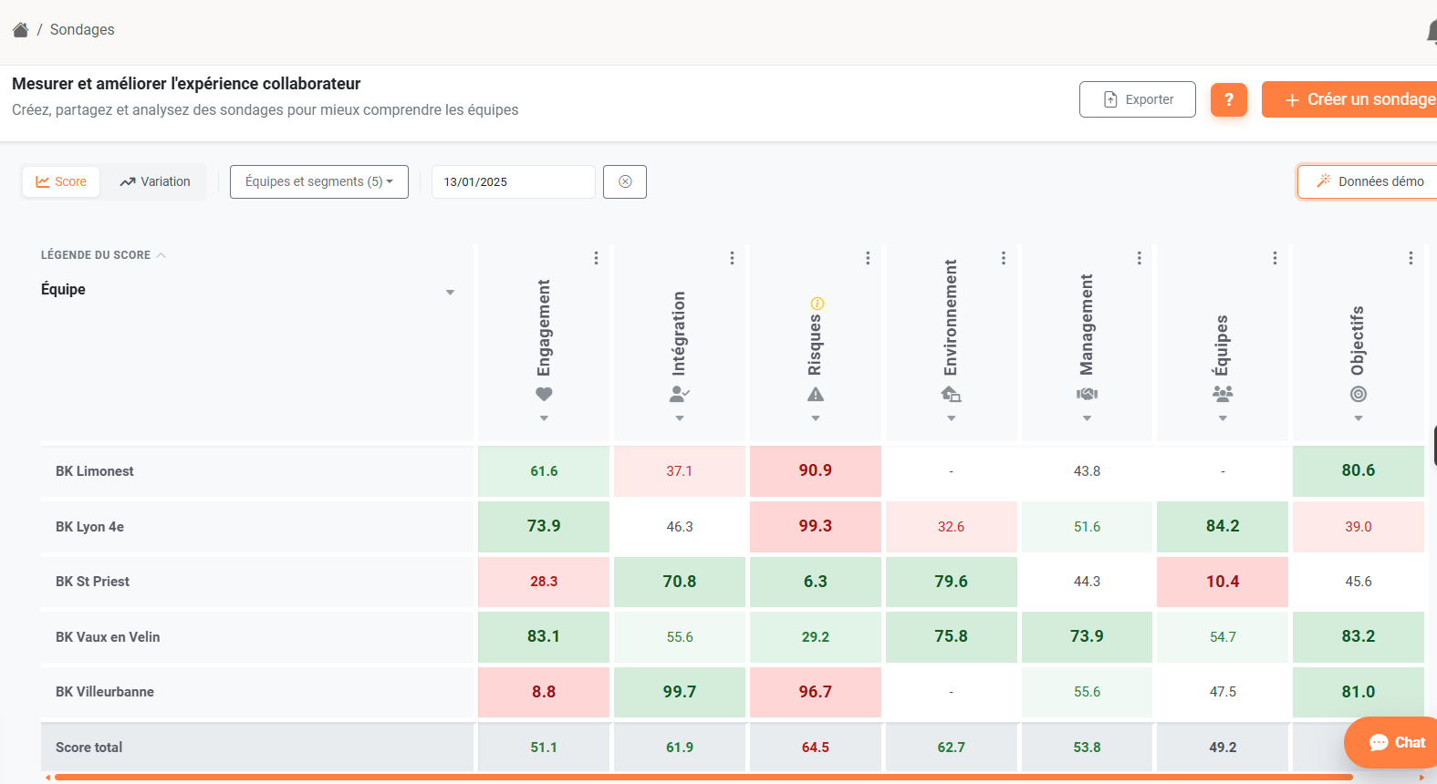Viewport: 1437px width, 784px height.
Task: Click the info icon above Risques
Action: pyautogui.click(x=817, y=304)
